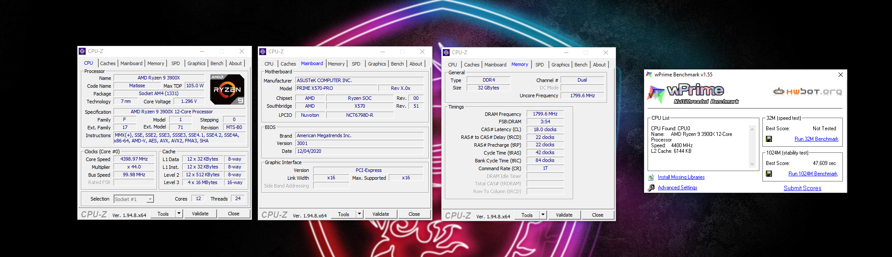Click the memory Type field DDR4
Screen dimensions: 892x257
pos(488,80)
